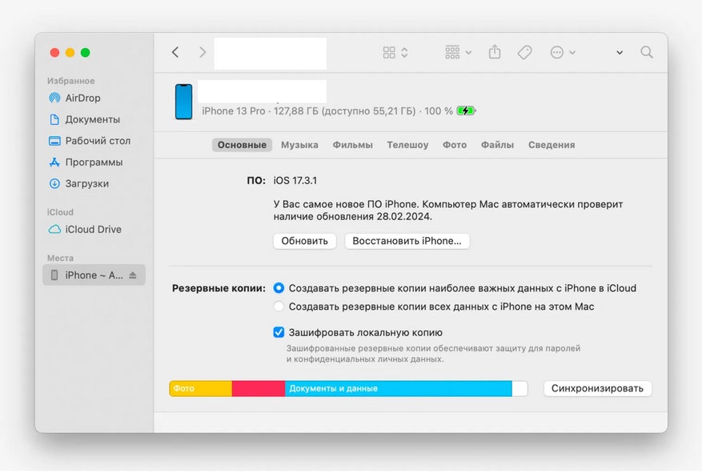Click the battery charging indicator
The image size is (702, 473).
pos(466,110)
